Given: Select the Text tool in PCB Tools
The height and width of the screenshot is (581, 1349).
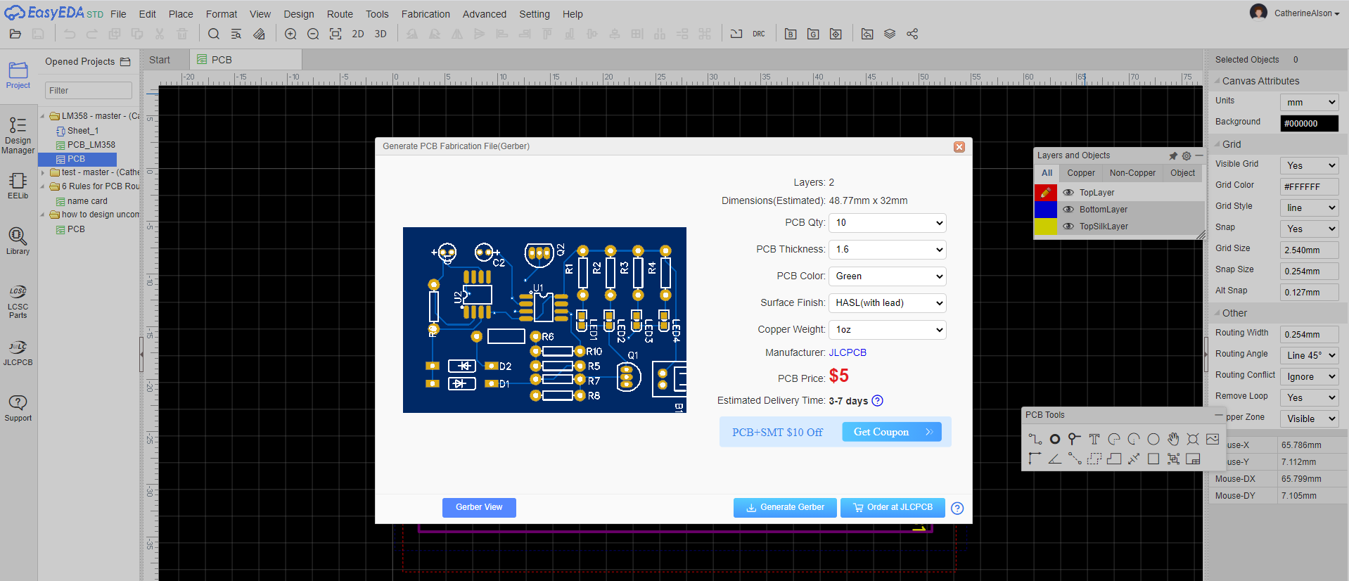Looking at the screenshot, I should coord(1094,440).
